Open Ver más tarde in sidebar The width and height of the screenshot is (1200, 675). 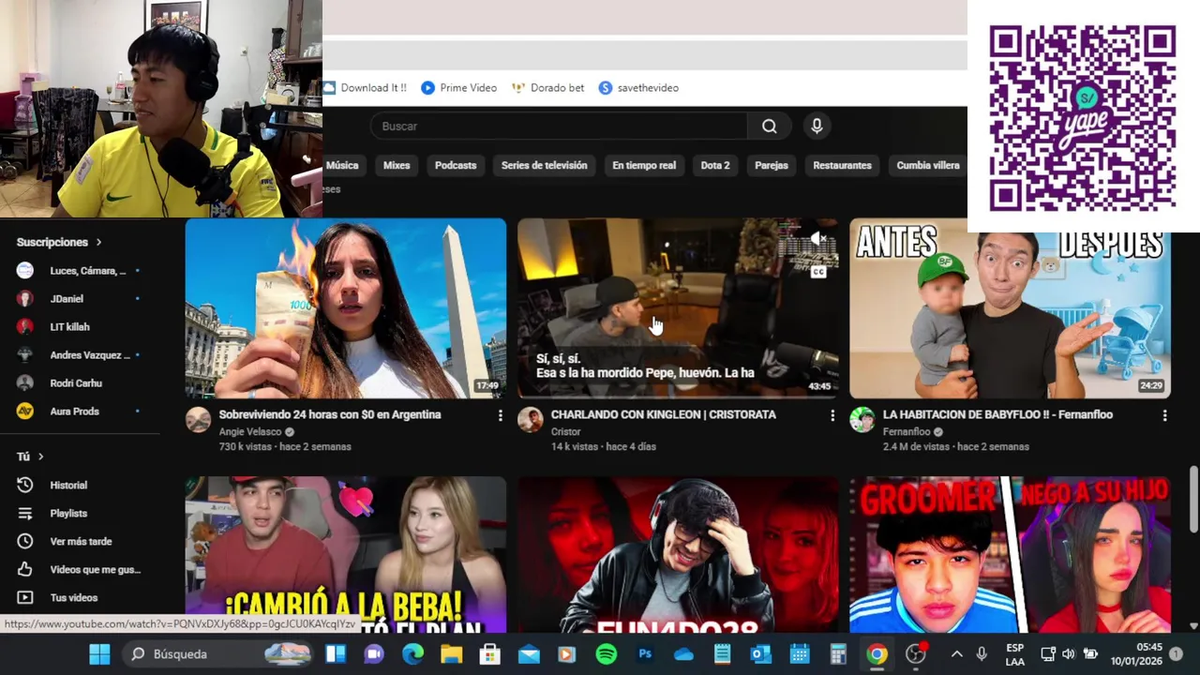81,541
